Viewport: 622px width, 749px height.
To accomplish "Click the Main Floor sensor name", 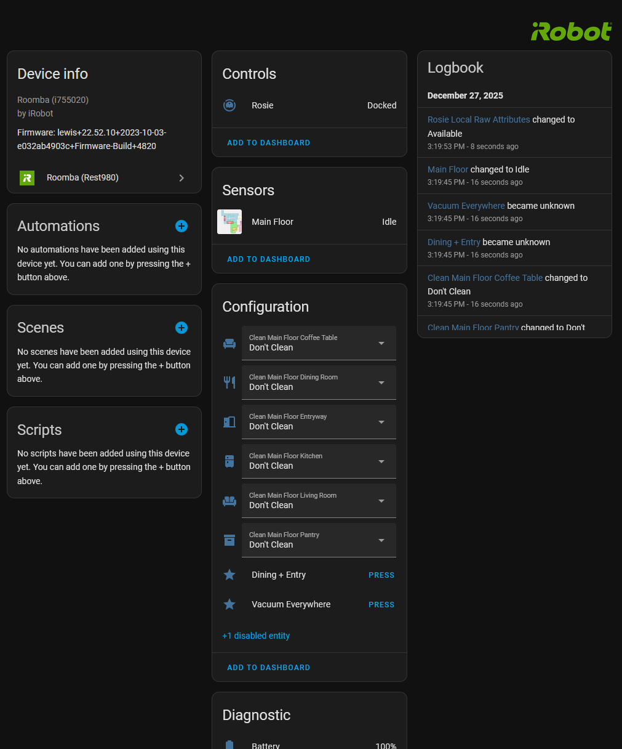I will (273, 222).
